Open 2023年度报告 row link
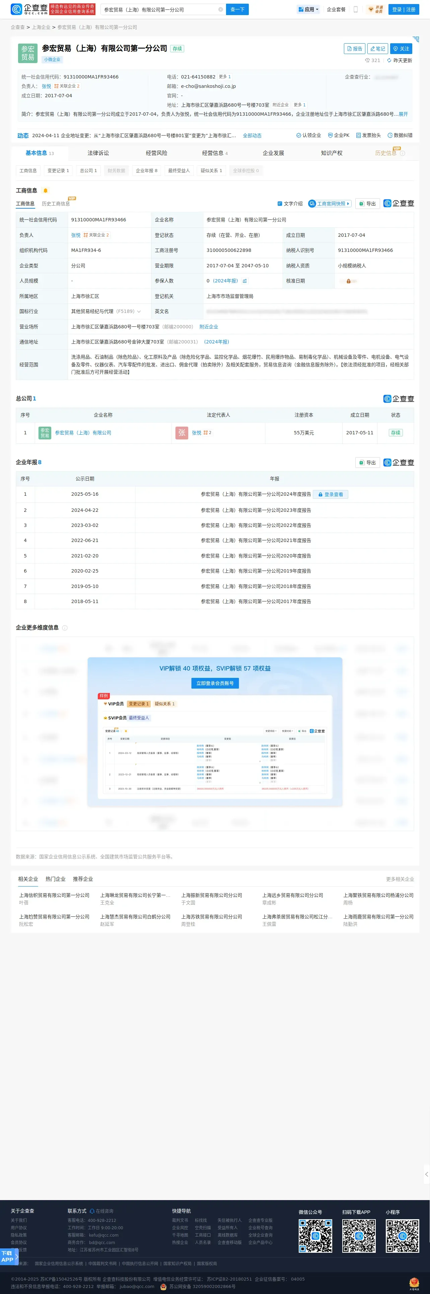This screenshot has width=430, height=1294. (x=256, y=510)
